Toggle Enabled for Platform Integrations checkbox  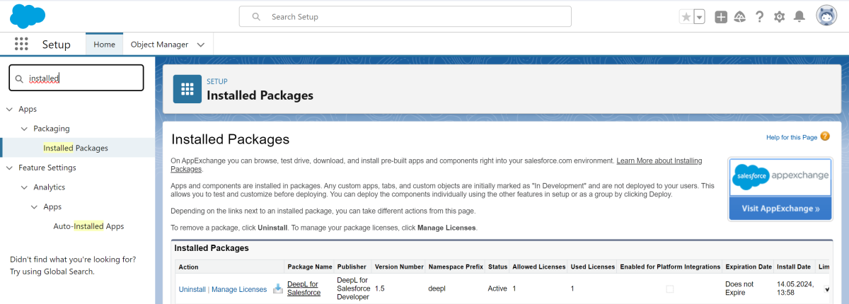coord(670,288)
